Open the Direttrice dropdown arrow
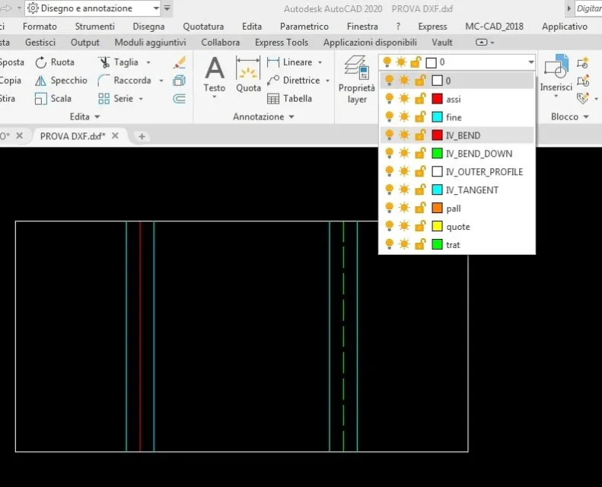Image resolution: width=602 pixels, height=487 pixels. 327,81
